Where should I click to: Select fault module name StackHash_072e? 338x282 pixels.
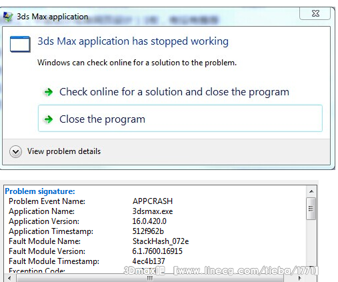coord(161,241)
